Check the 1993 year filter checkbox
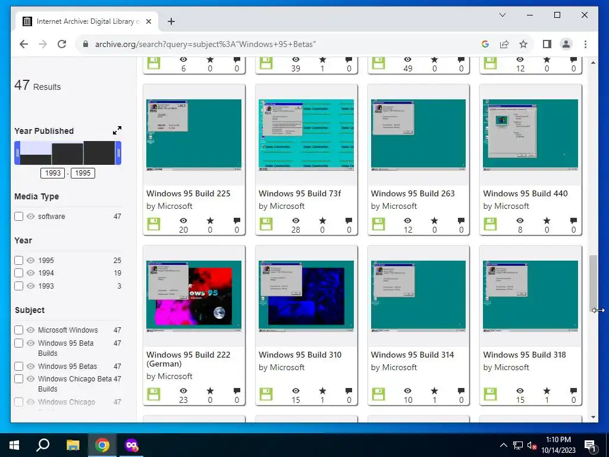The width and height of the screenshot is (609, 457). [18, 286]
